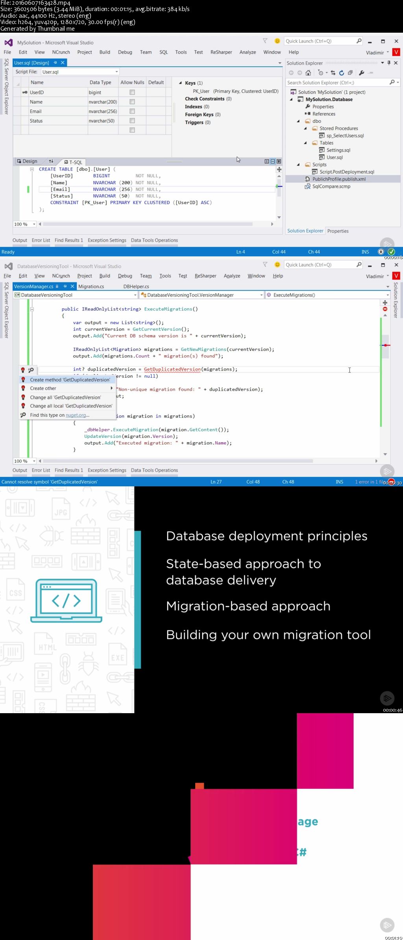The image size is (403, 940).
Task: Collapse Scripts folder node
Action: pyautogui.click(x=298, y=165)
